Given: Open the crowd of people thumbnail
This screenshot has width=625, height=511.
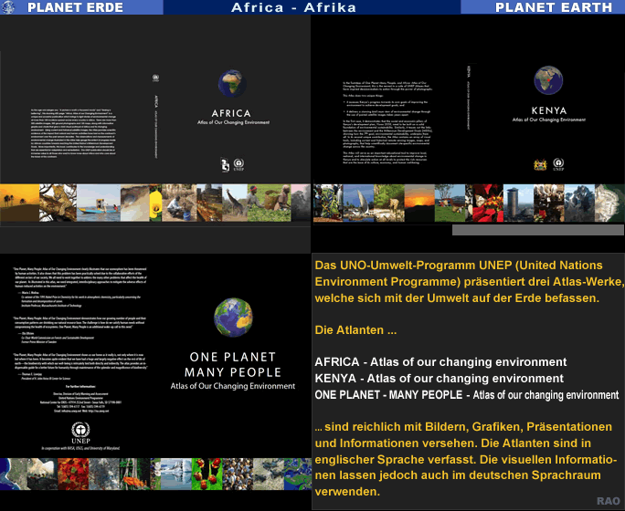Looking at the screenshot, I should (238, 474).
